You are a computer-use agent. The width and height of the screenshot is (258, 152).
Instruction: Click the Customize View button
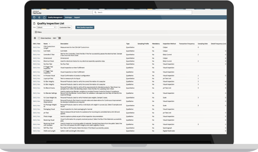pos(65,27)
